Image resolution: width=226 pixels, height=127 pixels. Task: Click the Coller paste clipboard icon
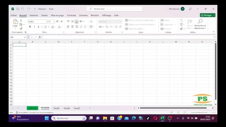15,22
